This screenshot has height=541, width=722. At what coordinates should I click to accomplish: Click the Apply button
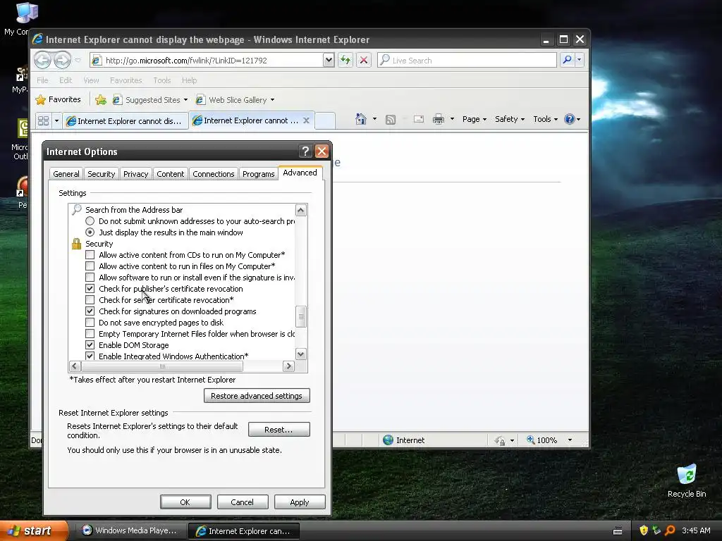[x=299, y=502]
